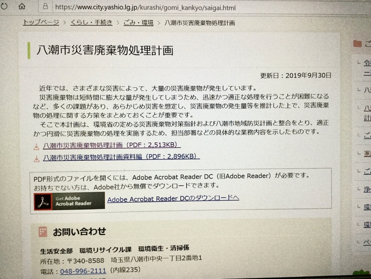The width and height of the screenshot is (371, 279).
Task: Click the address line 〒340-8588
Action: (121, 259)
